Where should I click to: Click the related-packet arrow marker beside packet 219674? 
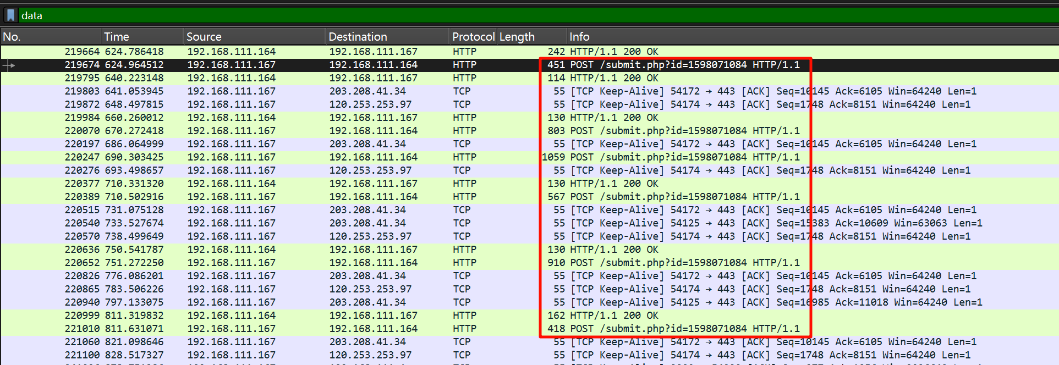click(x=9, y=65)
